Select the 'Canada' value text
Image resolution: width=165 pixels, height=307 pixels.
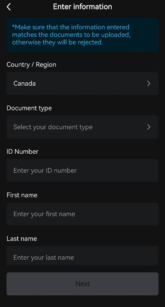coord(24,83)
